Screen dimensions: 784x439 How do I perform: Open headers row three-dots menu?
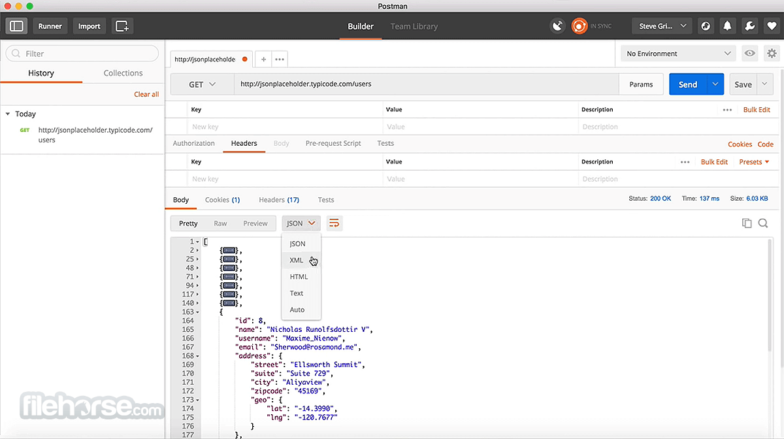click(x=685, y=162)
